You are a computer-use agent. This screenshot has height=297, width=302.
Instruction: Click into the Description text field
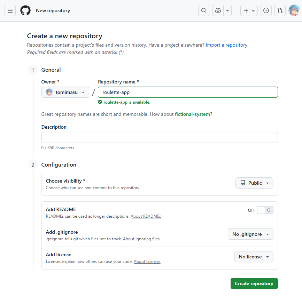coord(160,137)
